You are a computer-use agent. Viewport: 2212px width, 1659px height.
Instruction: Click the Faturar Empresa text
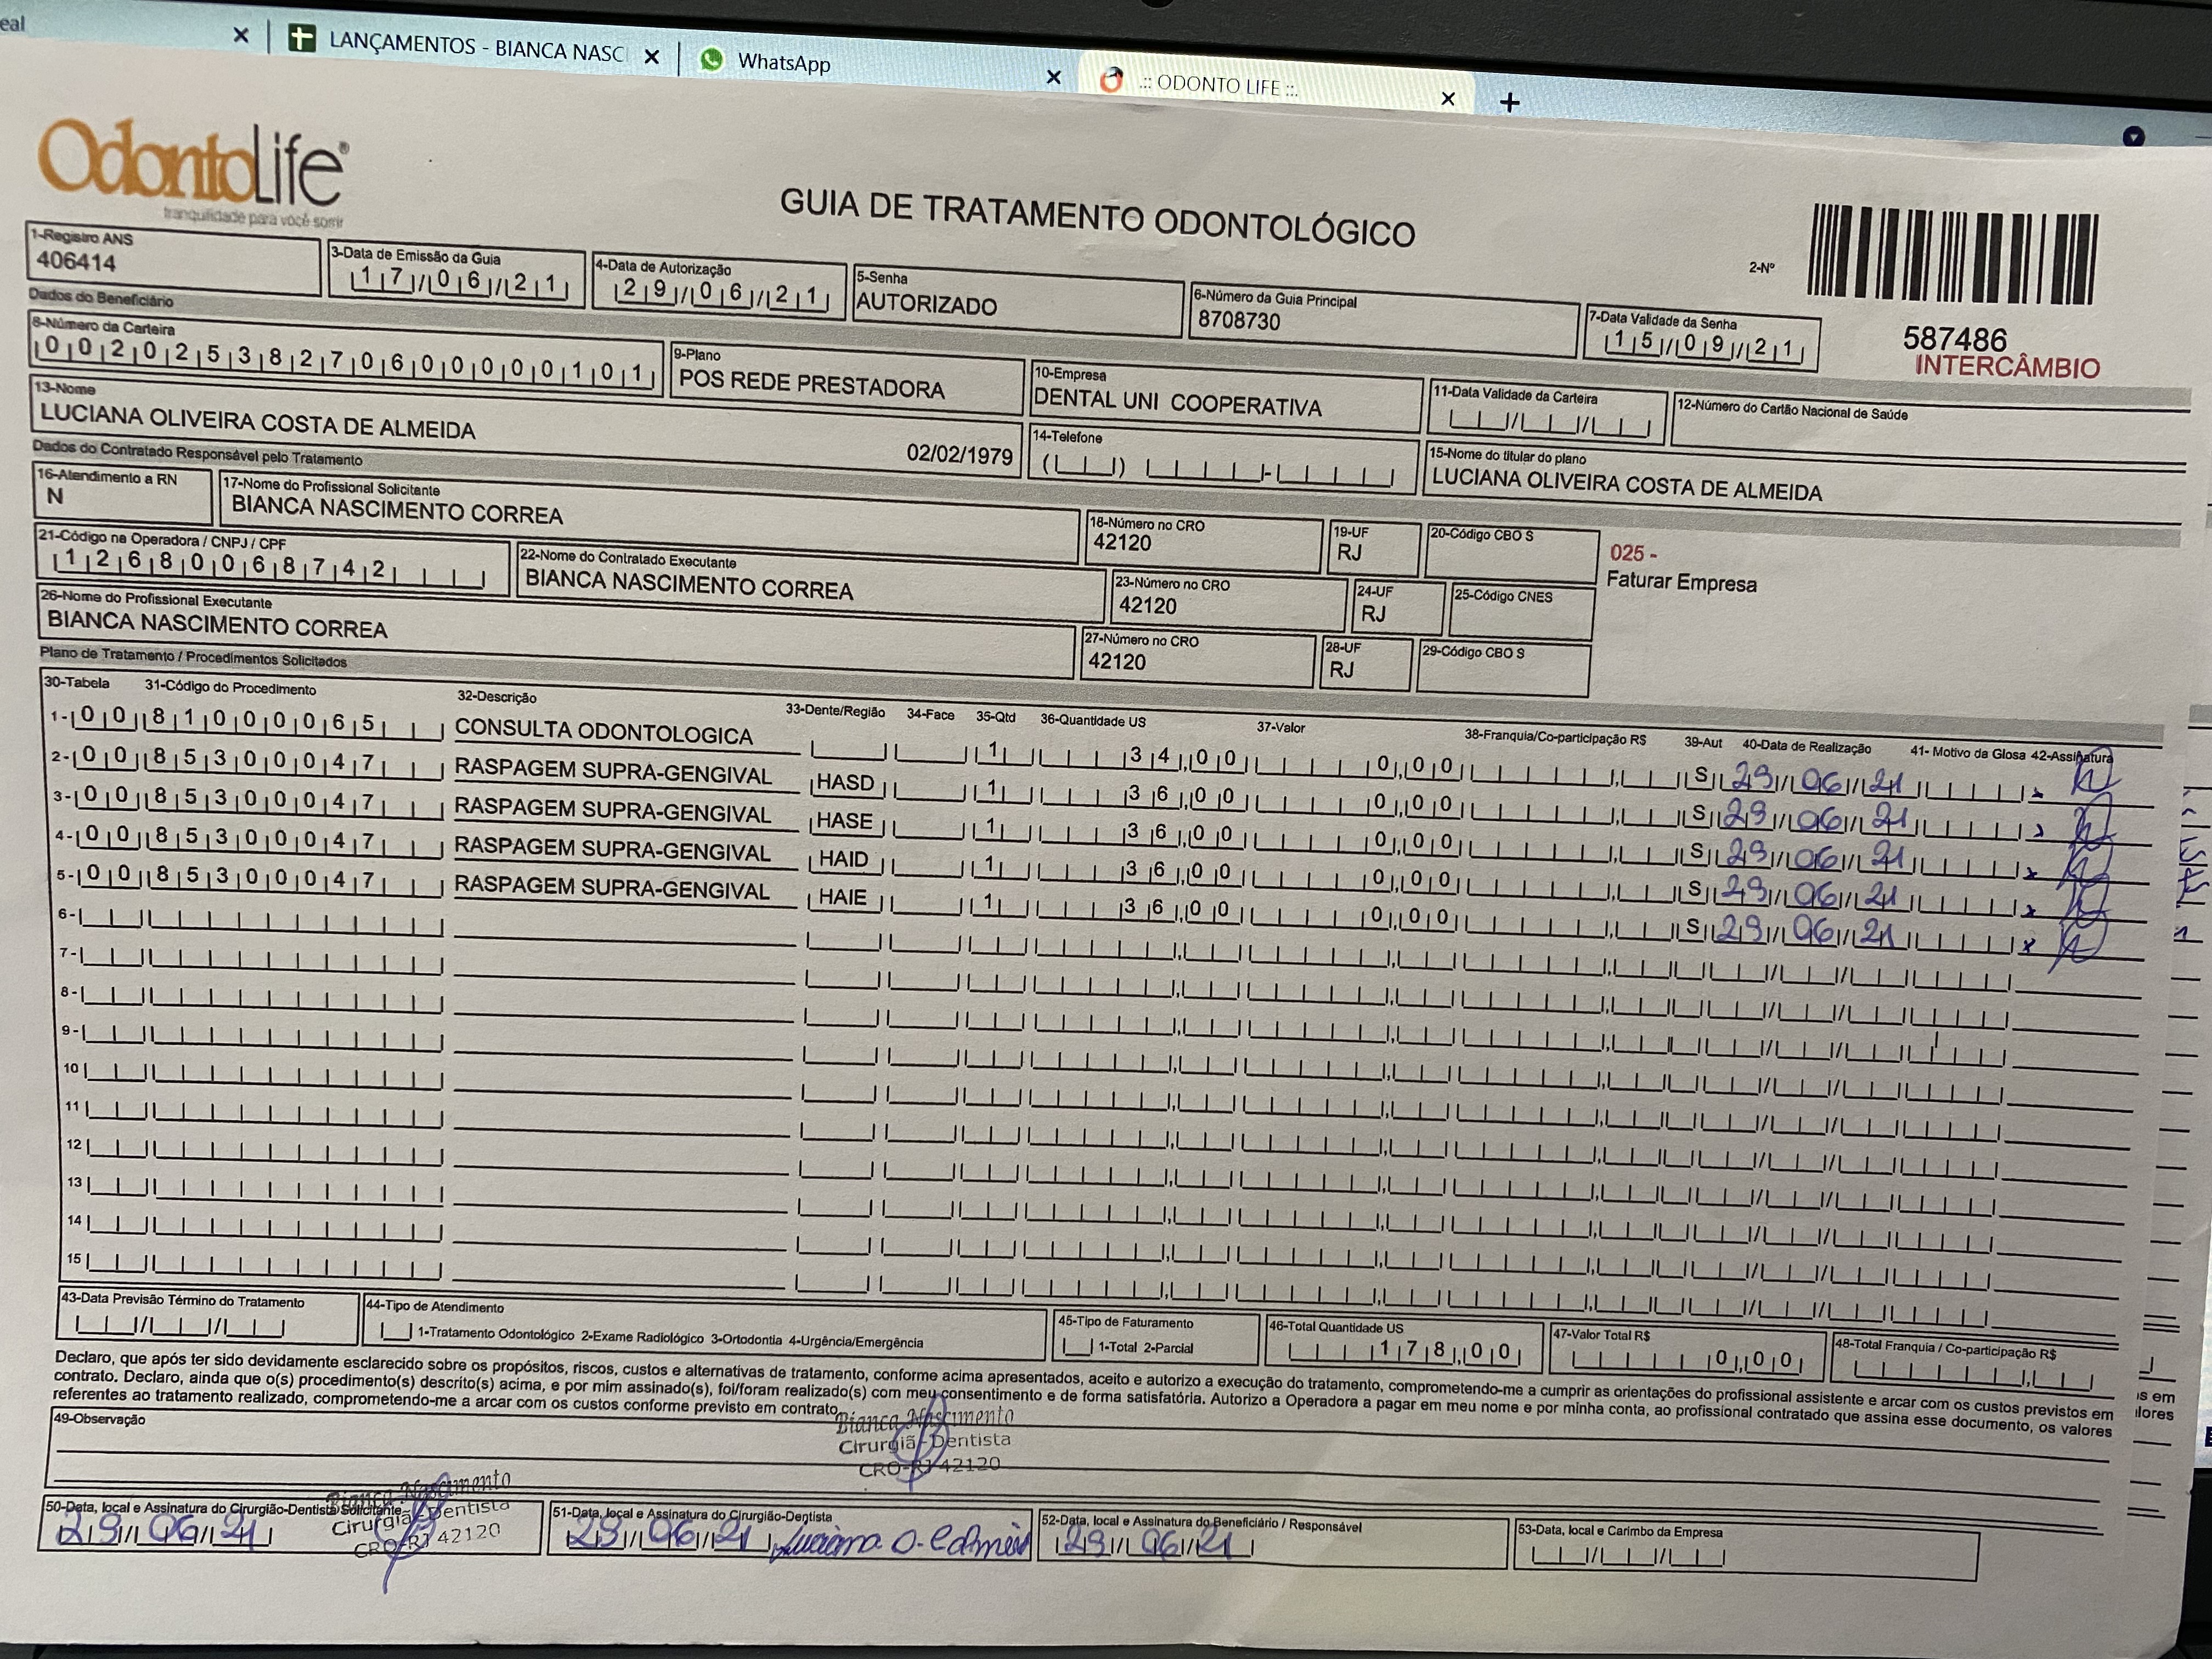point(1681,582)
